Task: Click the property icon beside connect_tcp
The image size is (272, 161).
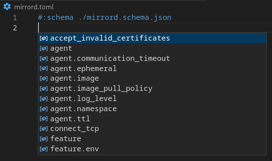Action: pos(44,129)
